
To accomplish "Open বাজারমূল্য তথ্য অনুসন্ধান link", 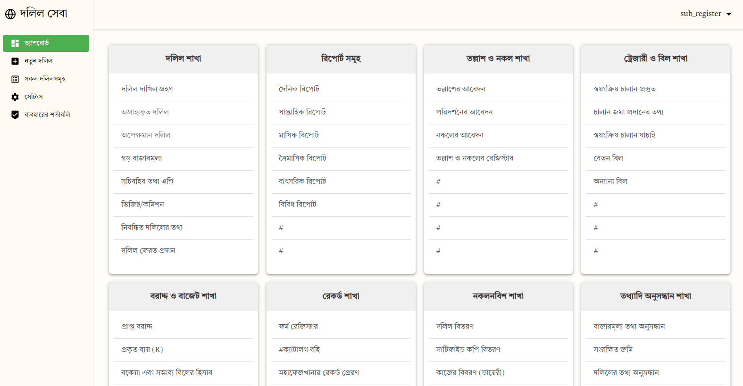I will (629, 327).
